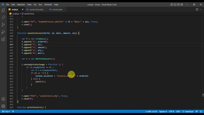This screenshot has height=115, width=204.
Task: Open the Terminal menu
Action: click(x=48, y=4)
